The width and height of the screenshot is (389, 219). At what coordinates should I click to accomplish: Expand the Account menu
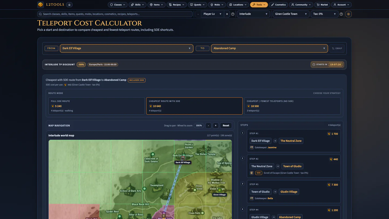click(x=341, y=5)
